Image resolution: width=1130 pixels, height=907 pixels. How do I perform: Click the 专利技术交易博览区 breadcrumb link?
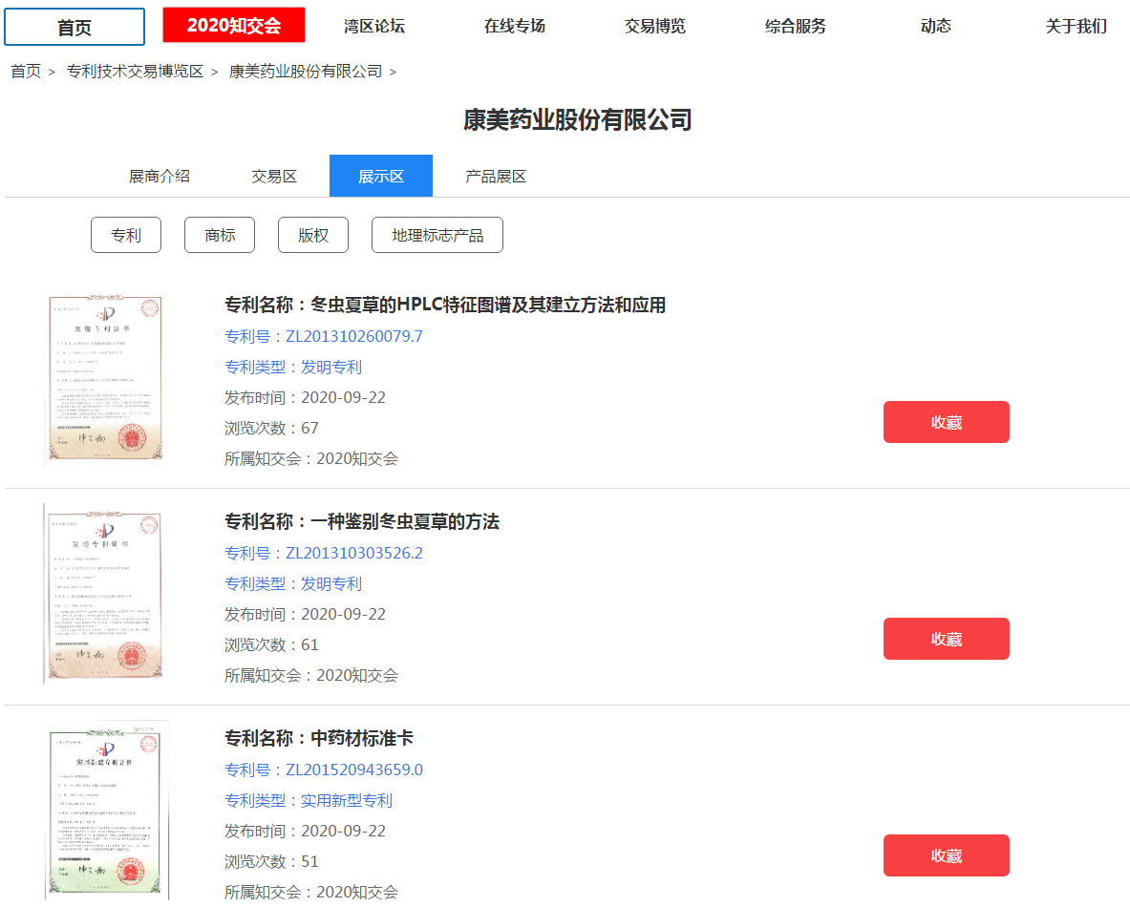(135, 72)
